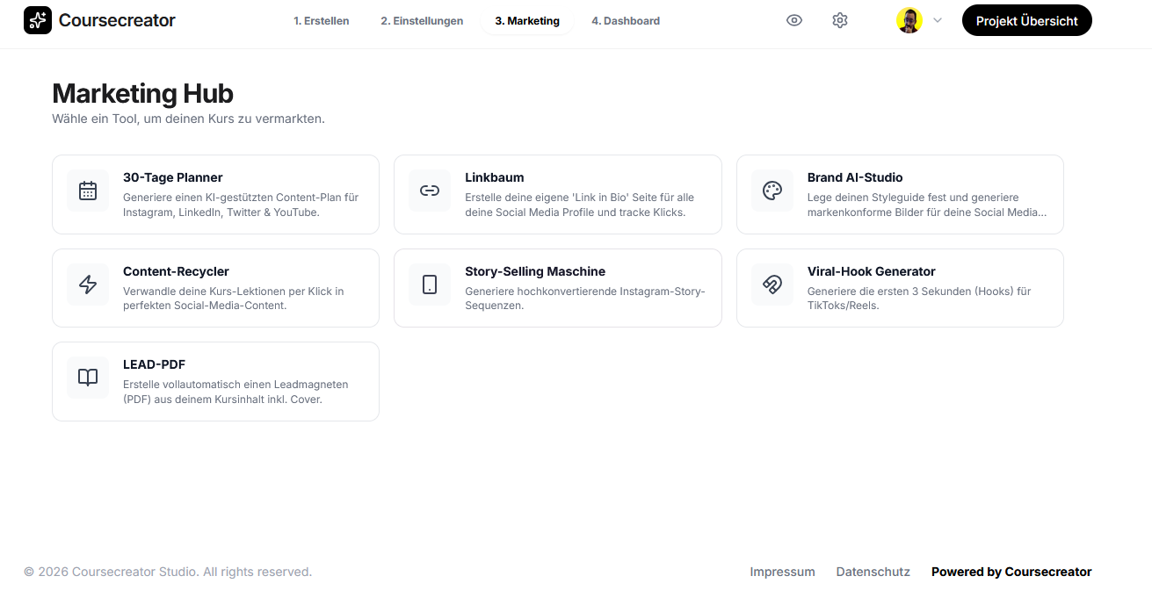Image resolution: width=1152 pixels, height=605 pixels.
Task: Click the Powered by Coursecreator link
Action: [x=1011, y=572]
